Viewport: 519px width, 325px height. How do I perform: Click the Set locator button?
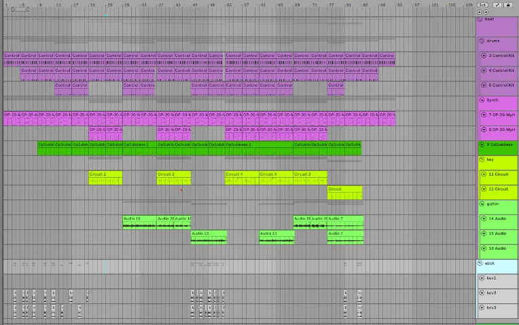[x=482, y=5]
